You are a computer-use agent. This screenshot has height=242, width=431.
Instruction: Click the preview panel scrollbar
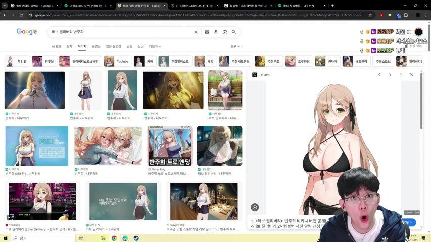tap(421, 100)
